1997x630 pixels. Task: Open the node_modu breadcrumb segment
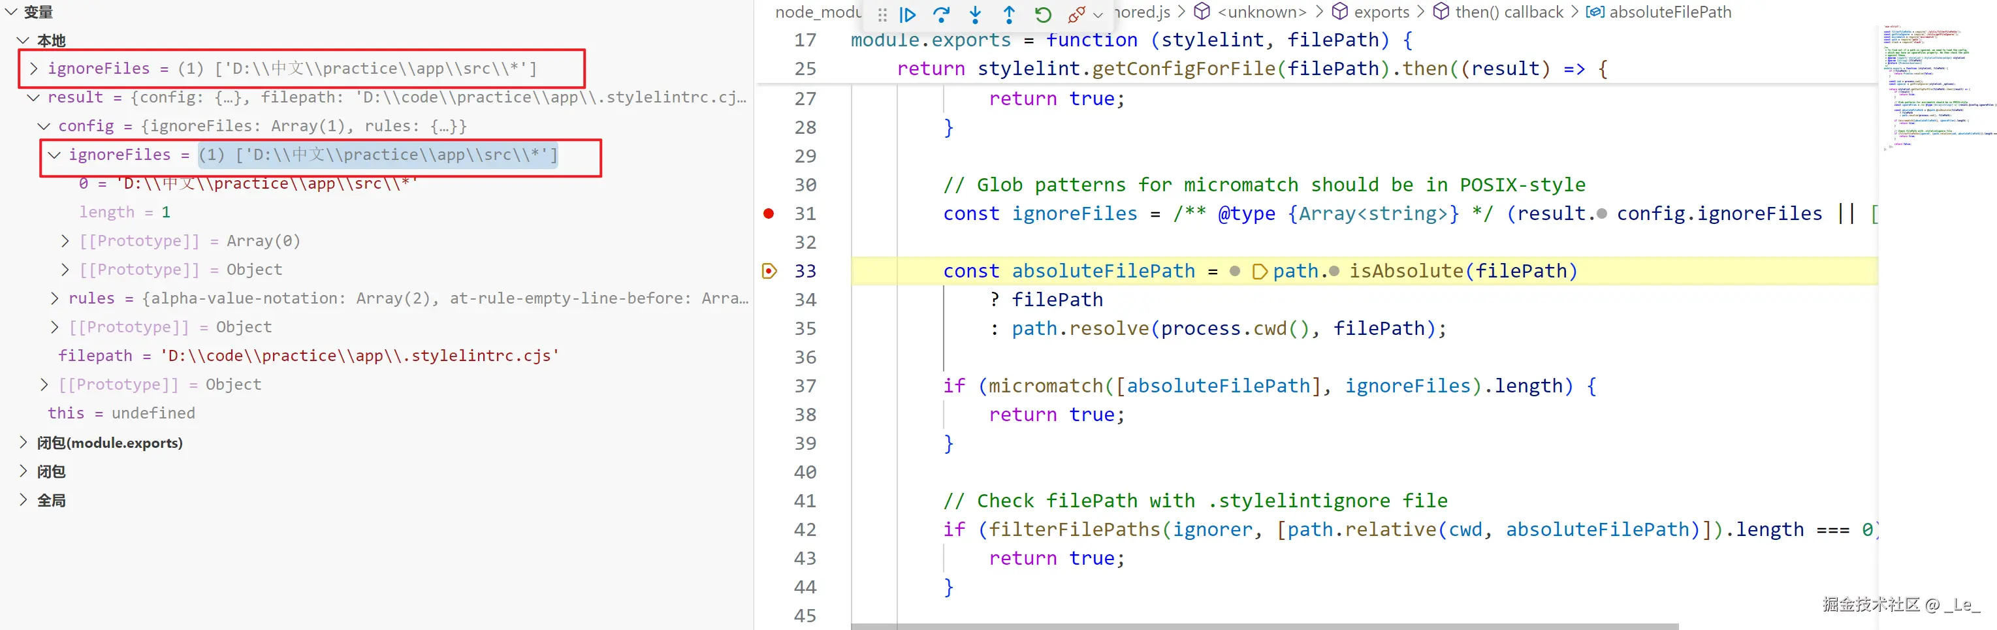[x=818, y=12]
